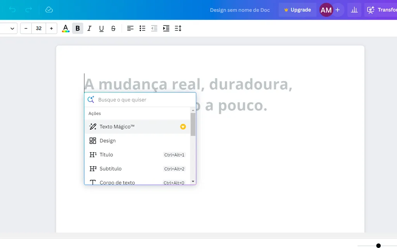The image size is (397, 248).
Task: Click the Upgrade button
Action: pos(297,10)
